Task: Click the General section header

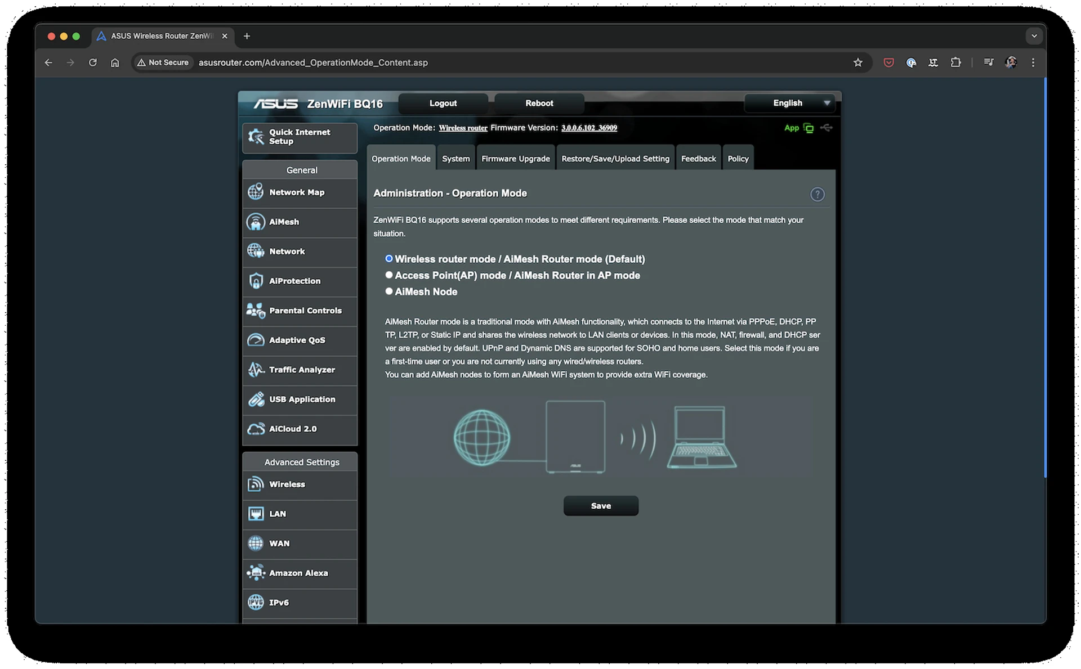Action: (x=301, y=170)
